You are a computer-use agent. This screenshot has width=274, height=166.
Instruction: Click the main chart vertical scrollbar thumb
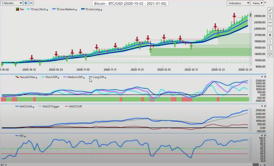coord(251,15)
